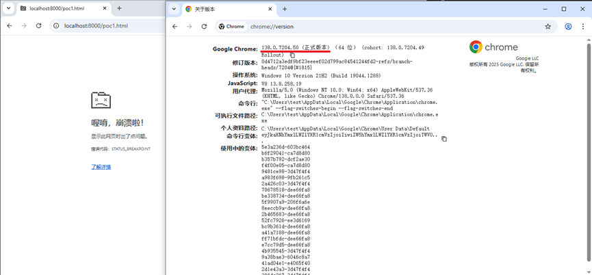Click variation a983f698-9fb261c5
This screenshot has height=275, width=592.
[285, 177]
